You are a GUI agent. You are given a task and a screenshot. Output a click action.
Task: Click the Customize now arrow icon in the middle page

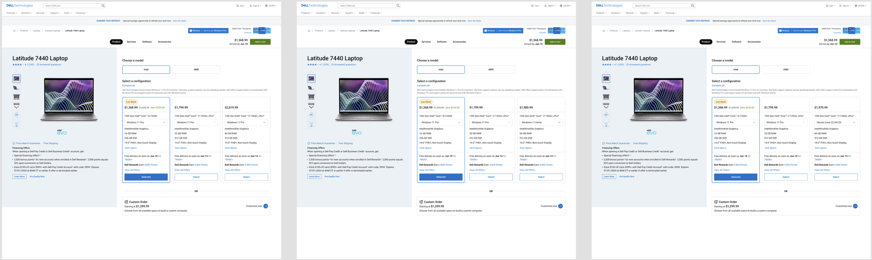[x=561, y=206]
